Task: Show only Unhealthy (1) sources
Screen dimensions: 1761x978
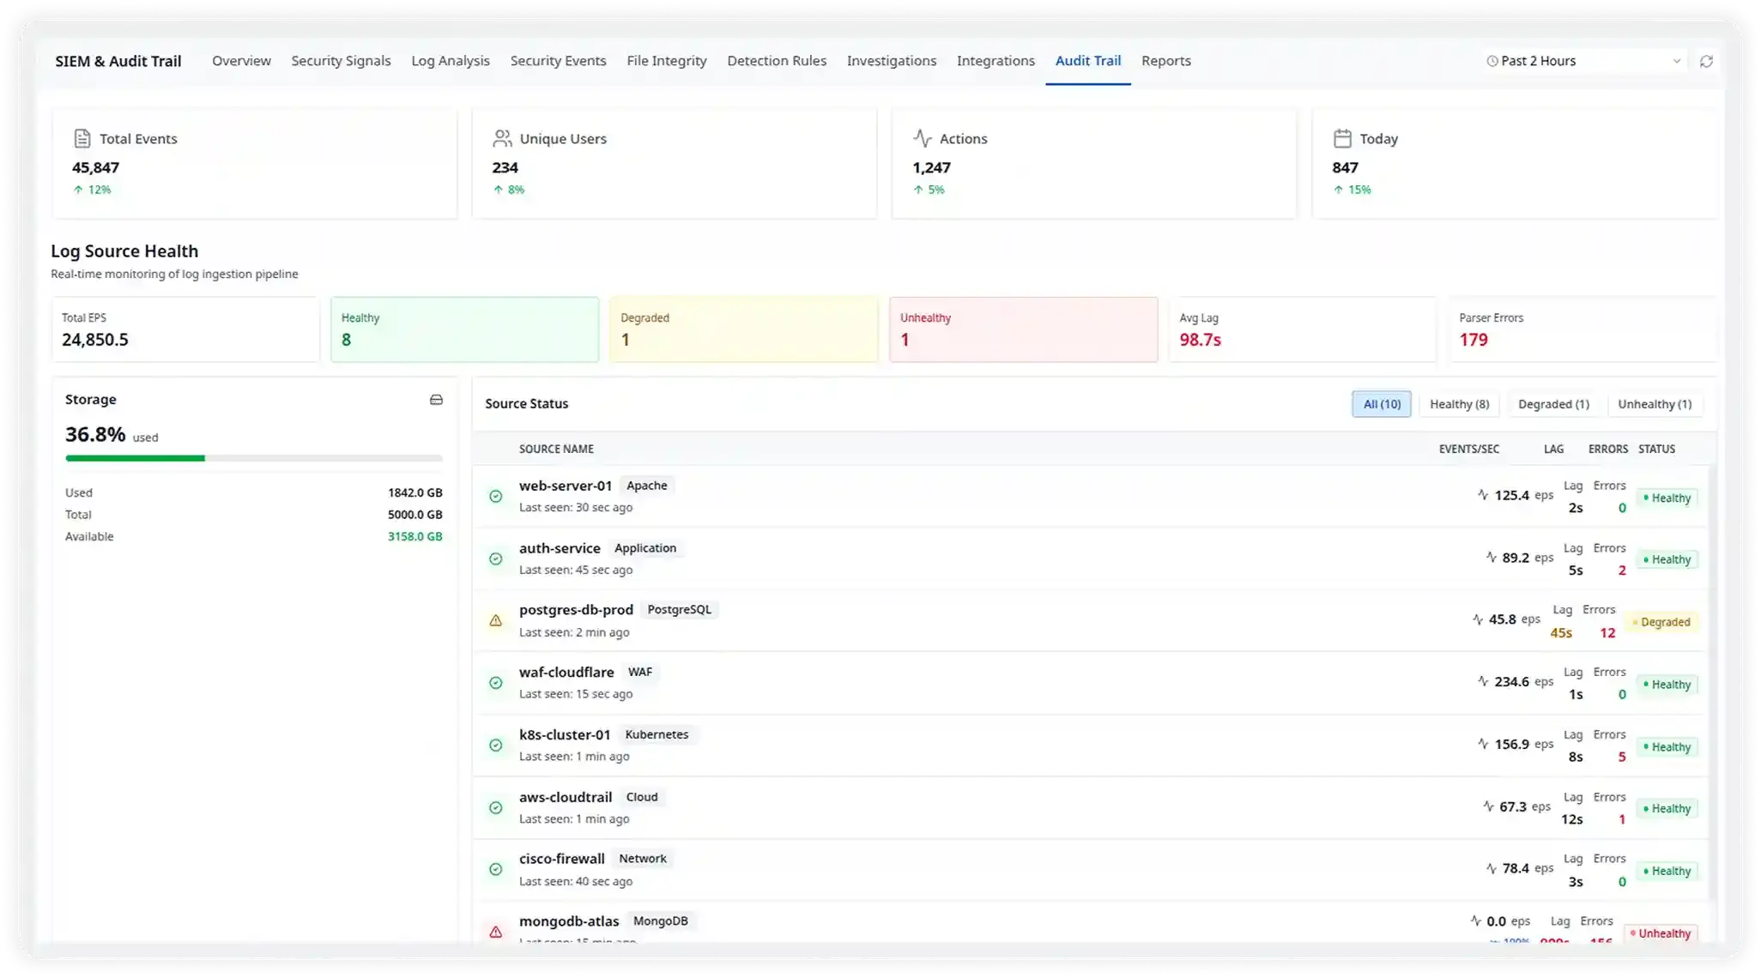Action: 1654,404
